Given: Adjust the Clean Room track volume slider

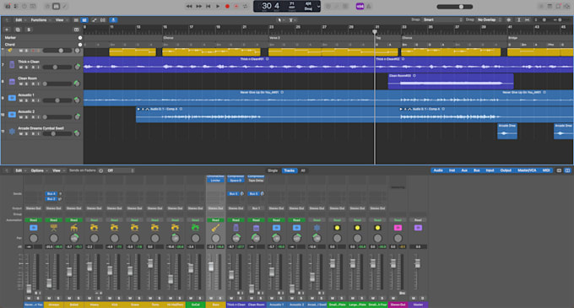Looking at the screenshot, I should click(x=57, y=84).
